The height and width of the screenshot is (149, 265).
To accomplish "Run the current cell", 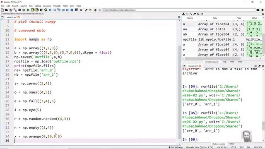I will (x=33, y=10).
